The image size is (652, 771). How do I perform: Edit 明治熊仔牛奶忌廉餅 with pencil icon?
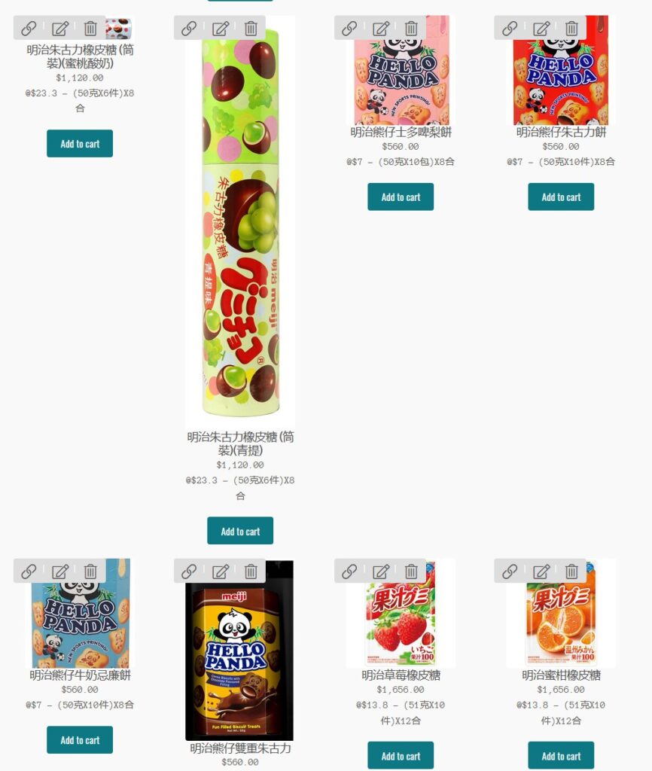click(60, 571)
